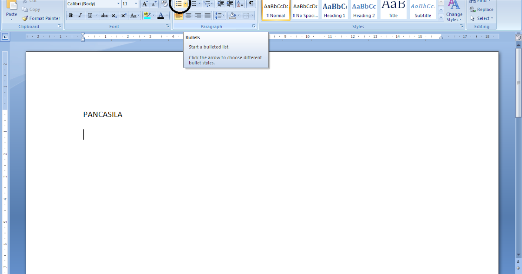The width and height of the screenshot is (522, 274).
Task: Click the Sort A-Z icon
Action: point(240,4)
